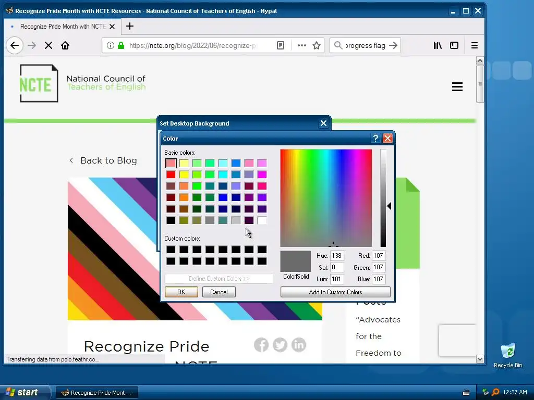
Task: Click the browser address bar URL
Action: coord(192,45)
